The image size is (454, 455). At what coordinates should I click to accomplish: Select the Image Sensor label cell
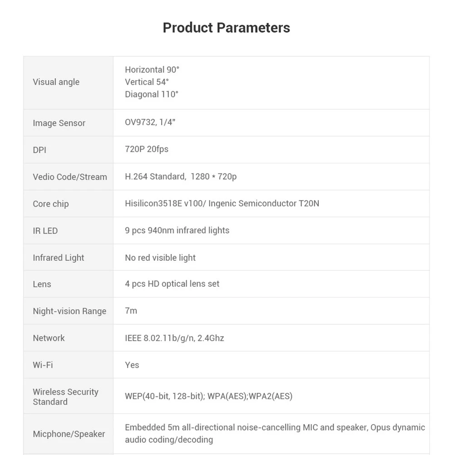tap(59, 123)
